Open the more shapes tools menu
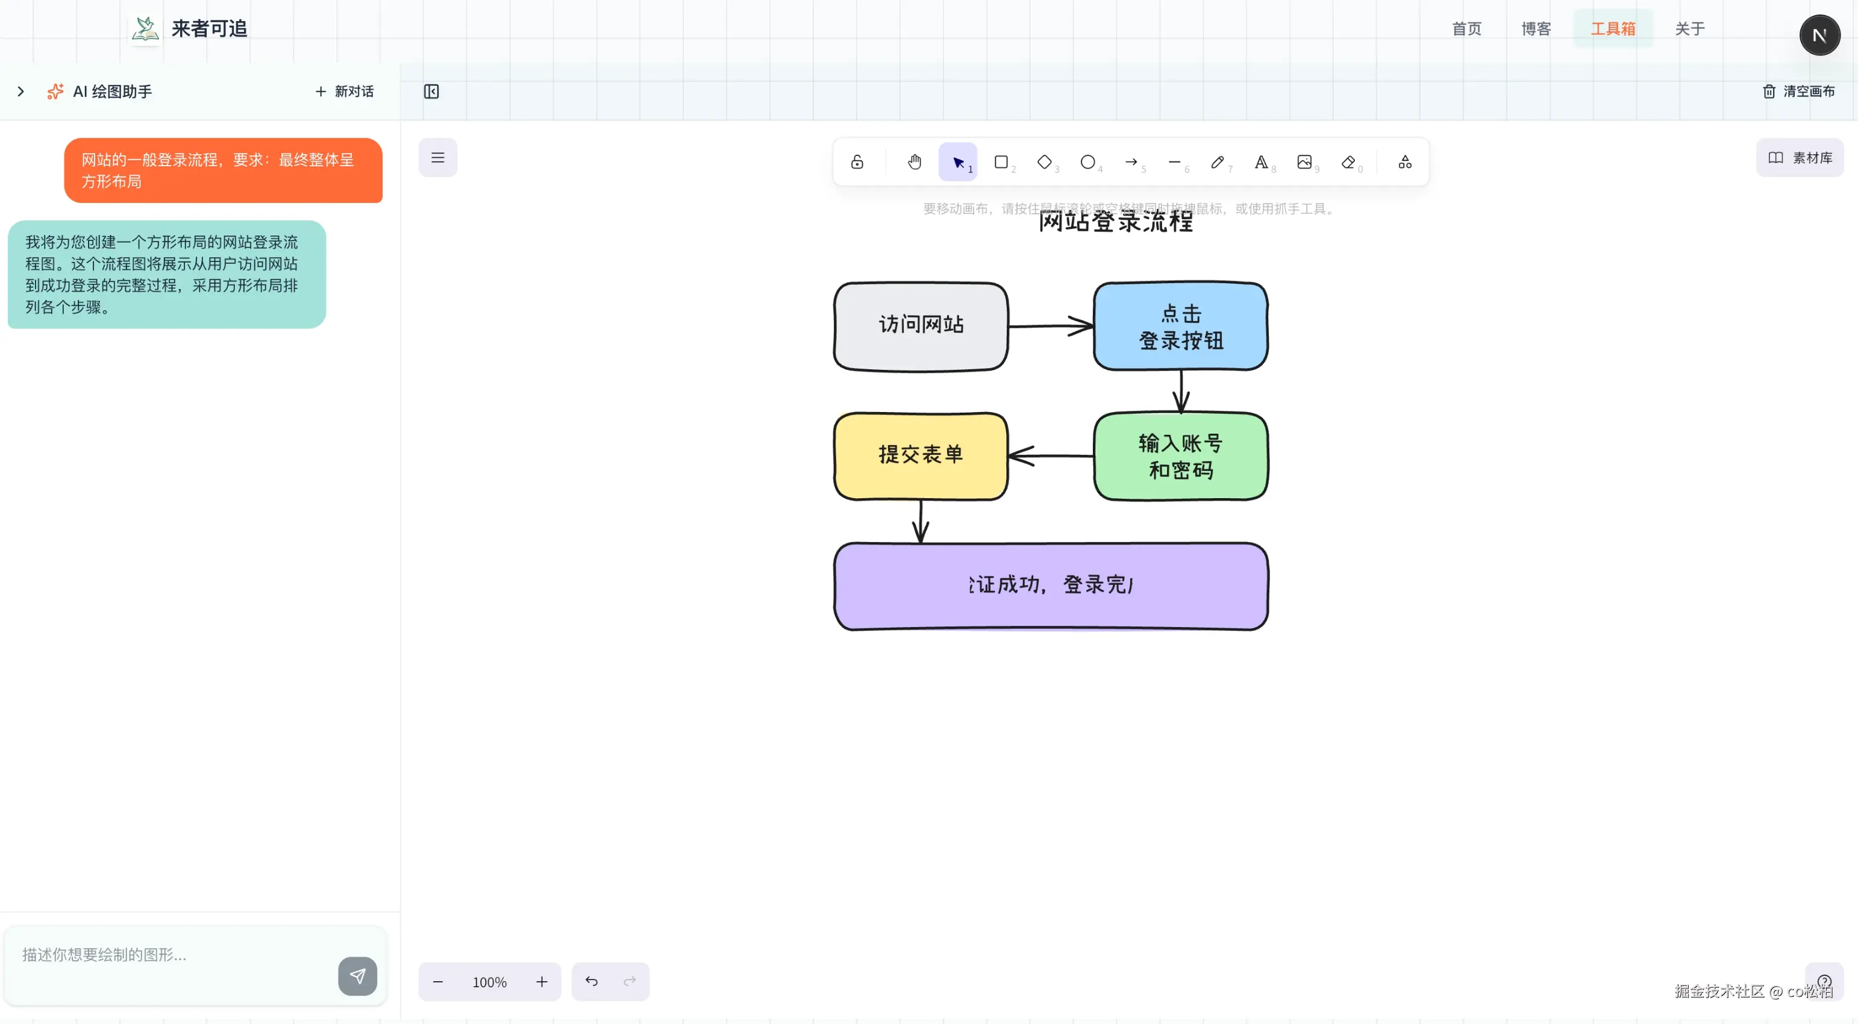1858x1024 pixels. [x=1404, y=161]
